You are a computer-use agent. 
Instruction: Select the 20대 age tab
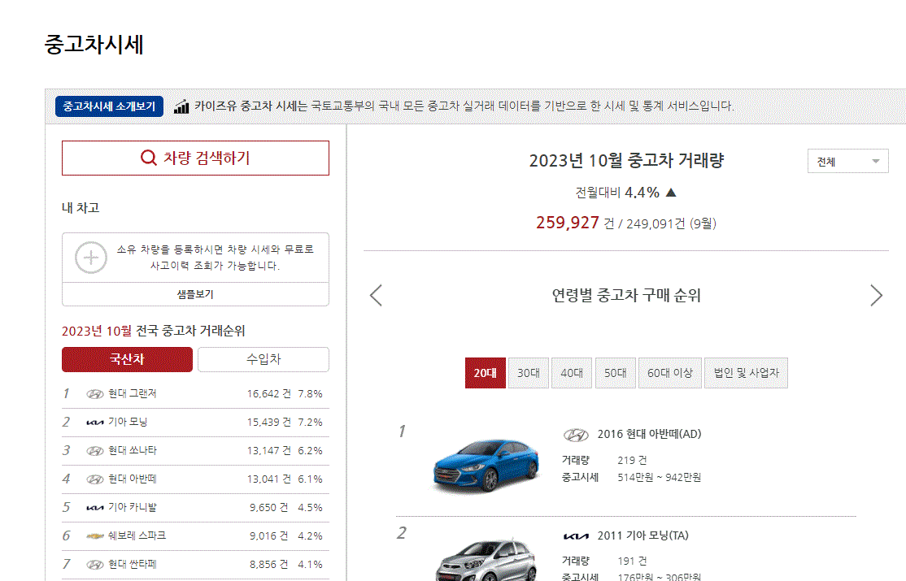point(486,373)
